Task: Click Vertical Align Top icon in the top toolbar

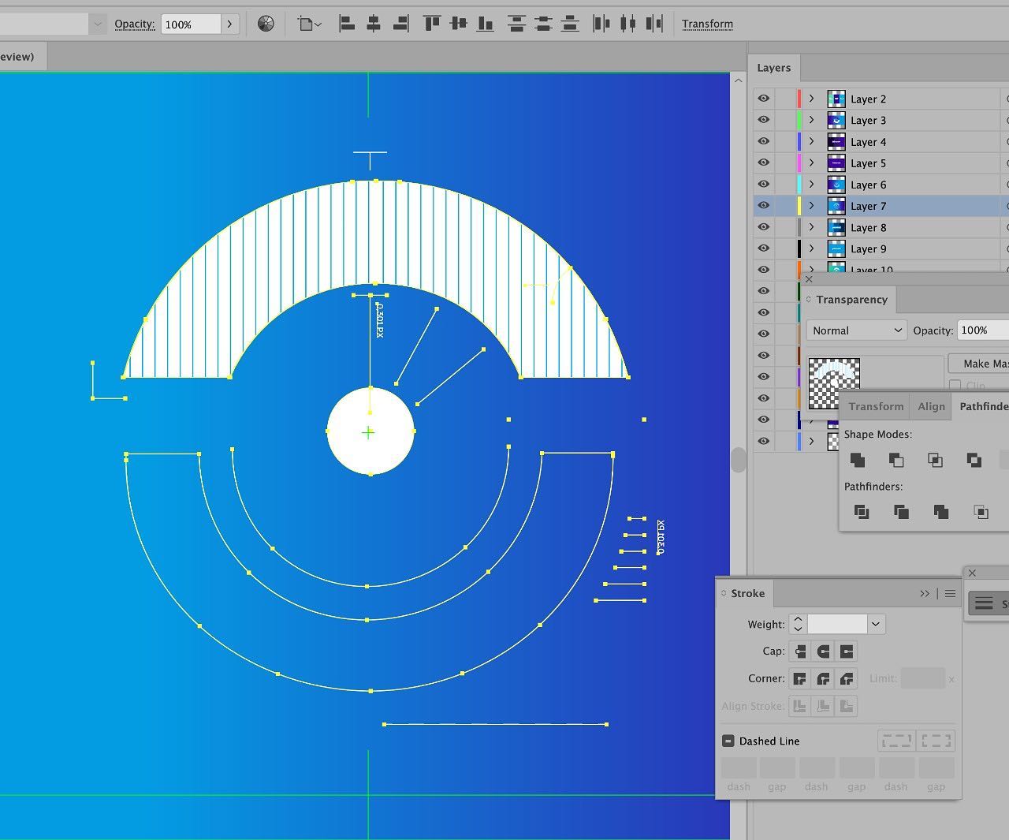Action: 431,24
